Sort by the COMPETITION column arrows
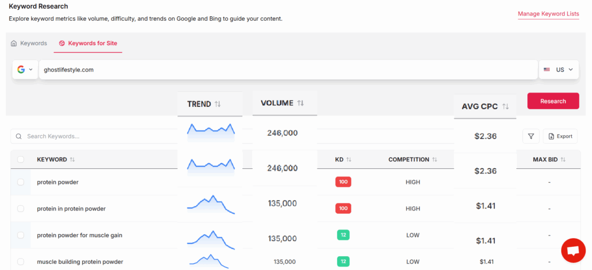Screen dimensions: 592x270 click(435, 160)
